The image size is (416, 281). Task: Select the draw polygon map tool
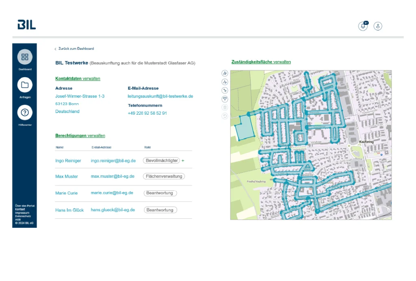coord(225,73)
